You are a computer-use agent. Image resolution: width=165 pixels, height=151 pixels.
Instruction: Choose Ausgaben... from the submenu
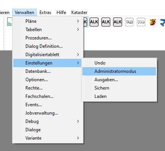[x=119, y=80]
